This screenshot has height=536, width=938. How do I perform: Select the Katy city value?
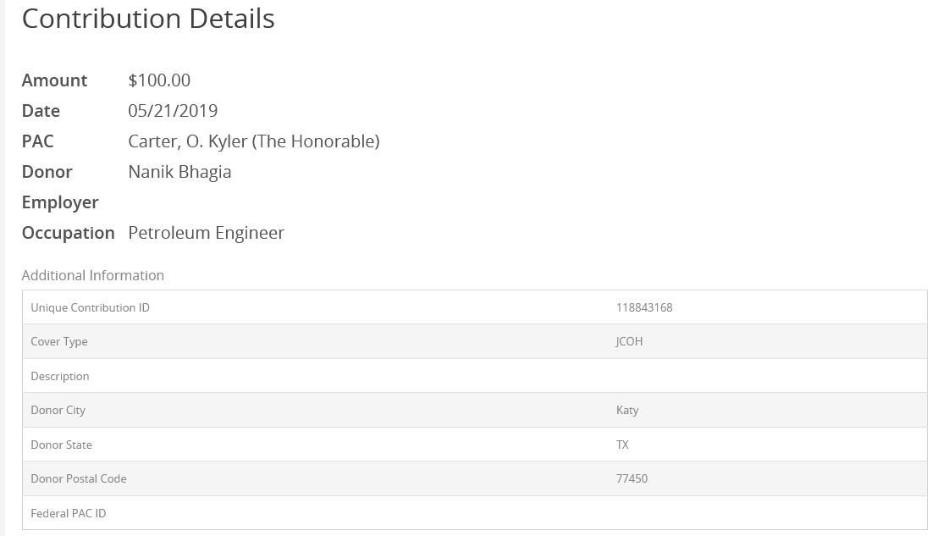(x=627, y=411)
